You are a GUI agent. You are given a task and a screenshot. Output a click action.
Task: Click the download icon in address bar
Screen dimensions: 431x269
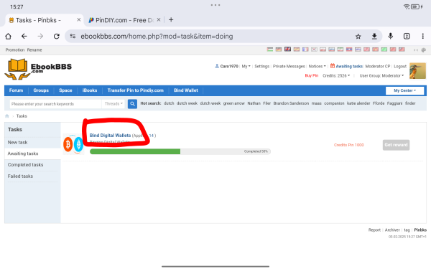[374, 37]
